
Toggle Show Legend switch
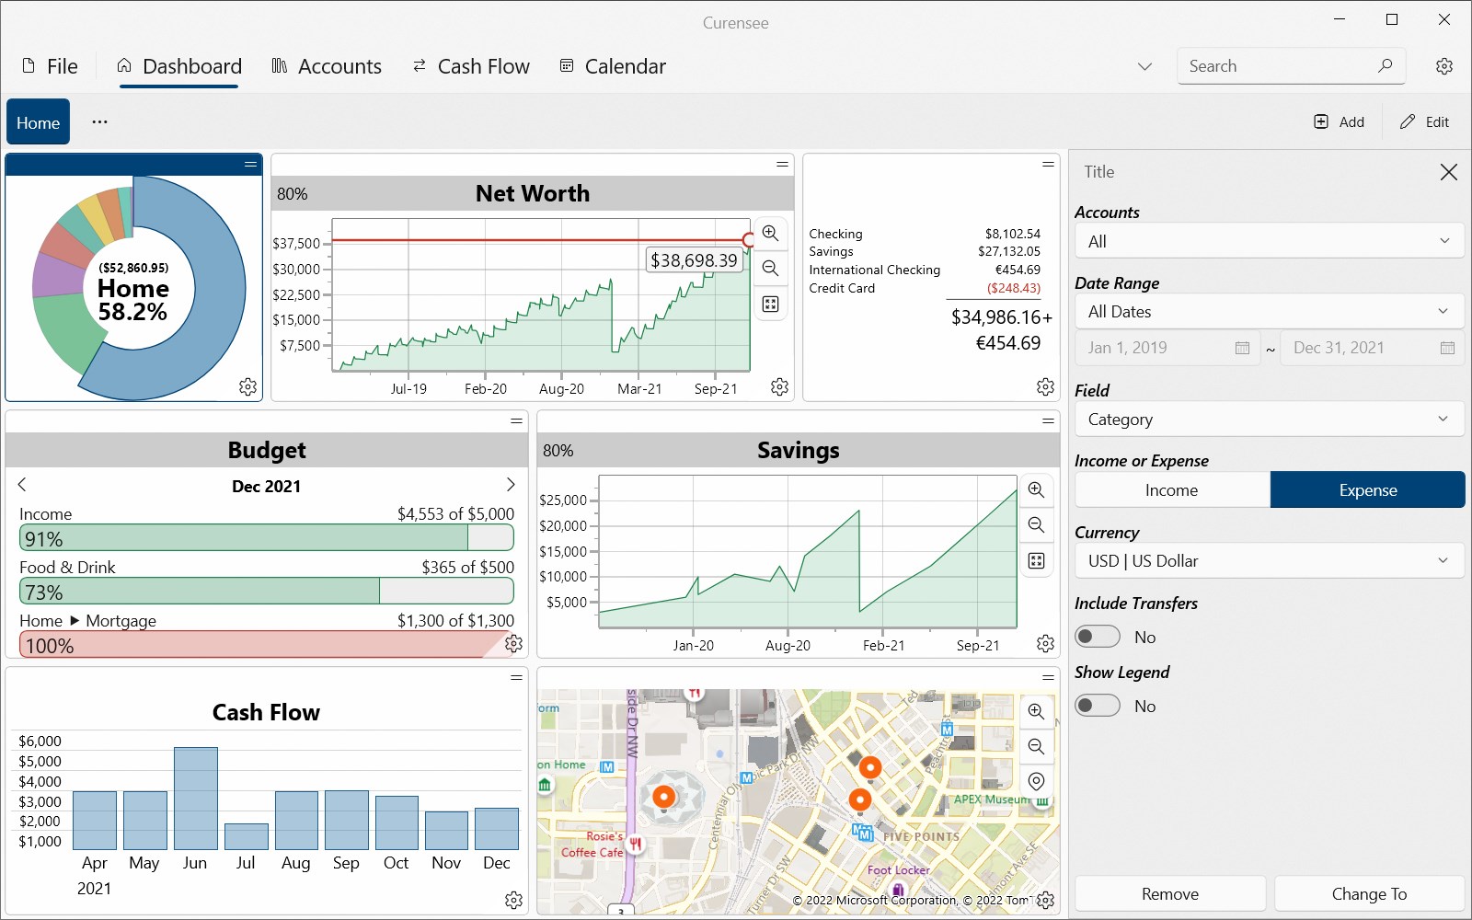pyautogui.click(x=1098, y=706)
